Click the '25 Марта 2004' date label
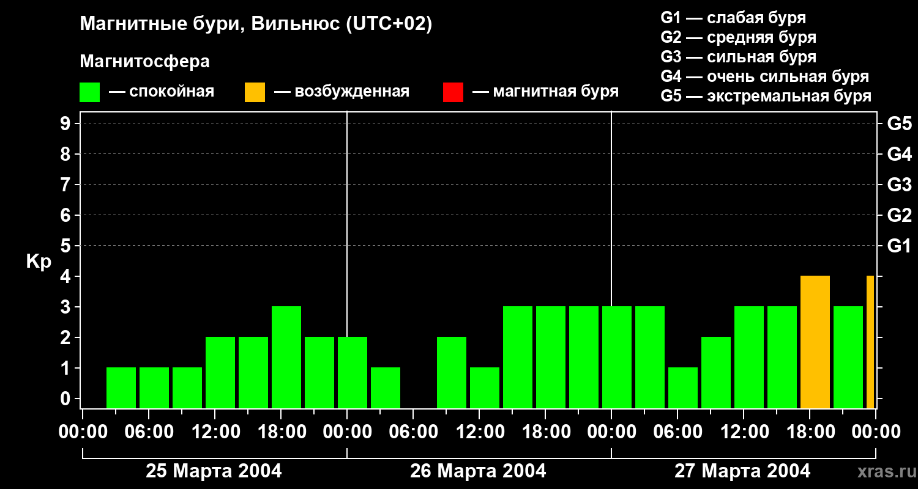 (214, 471)
